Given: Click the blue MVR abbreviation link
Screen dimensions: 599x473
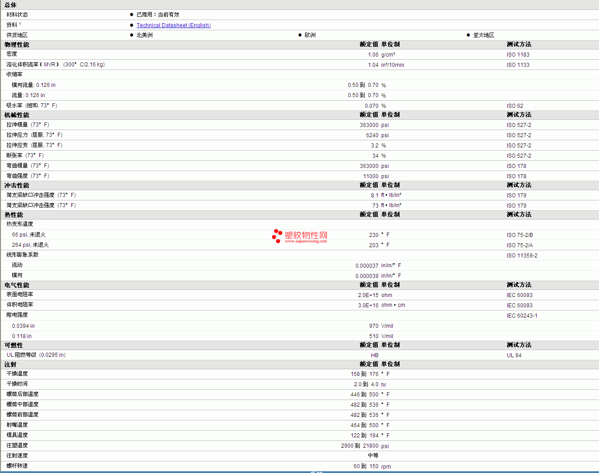Looking at the screenshot, I should point(49,65).
